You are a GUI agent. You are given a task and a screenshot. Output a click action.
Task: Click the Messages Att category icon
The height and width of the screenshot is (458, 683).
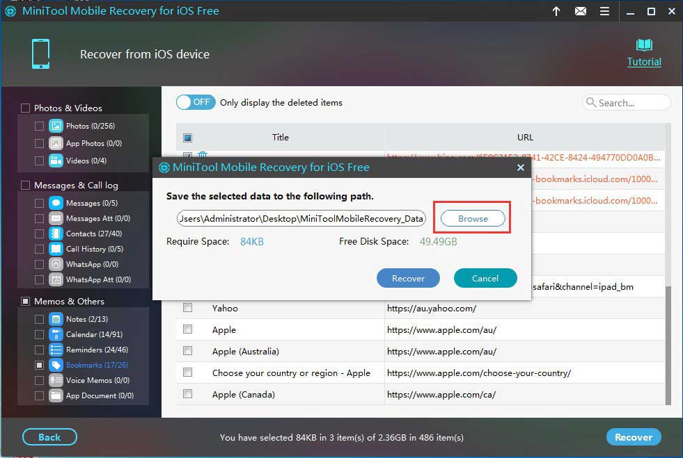point(56,218)
